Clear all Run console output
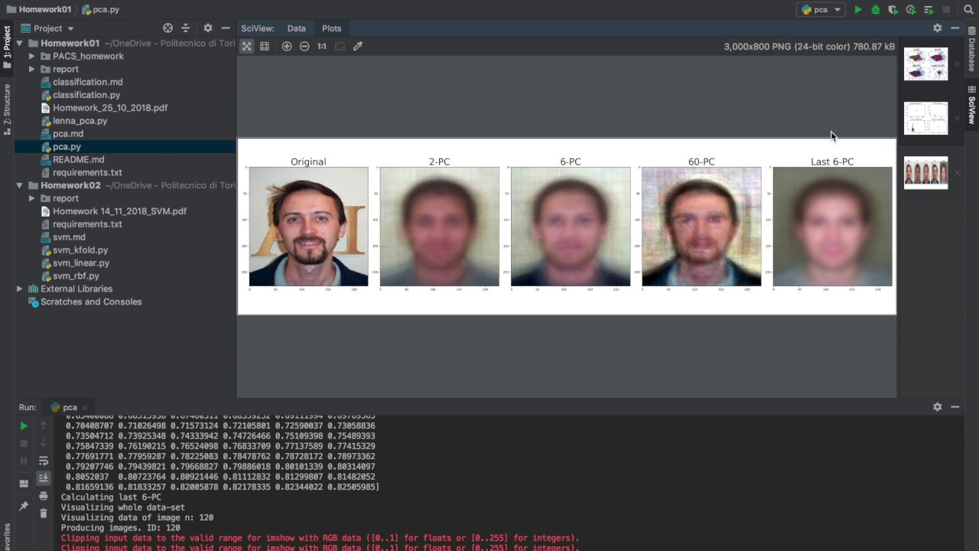 (x=44, y=514)
